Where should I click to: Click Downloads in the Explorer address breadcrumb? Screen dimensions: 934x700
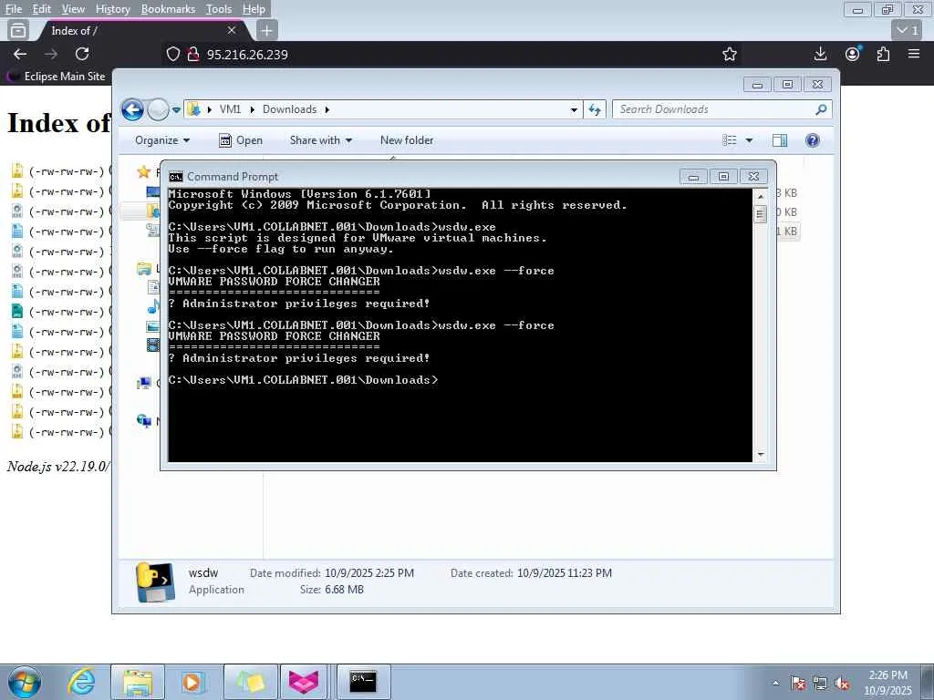click(x=289, y=109)
